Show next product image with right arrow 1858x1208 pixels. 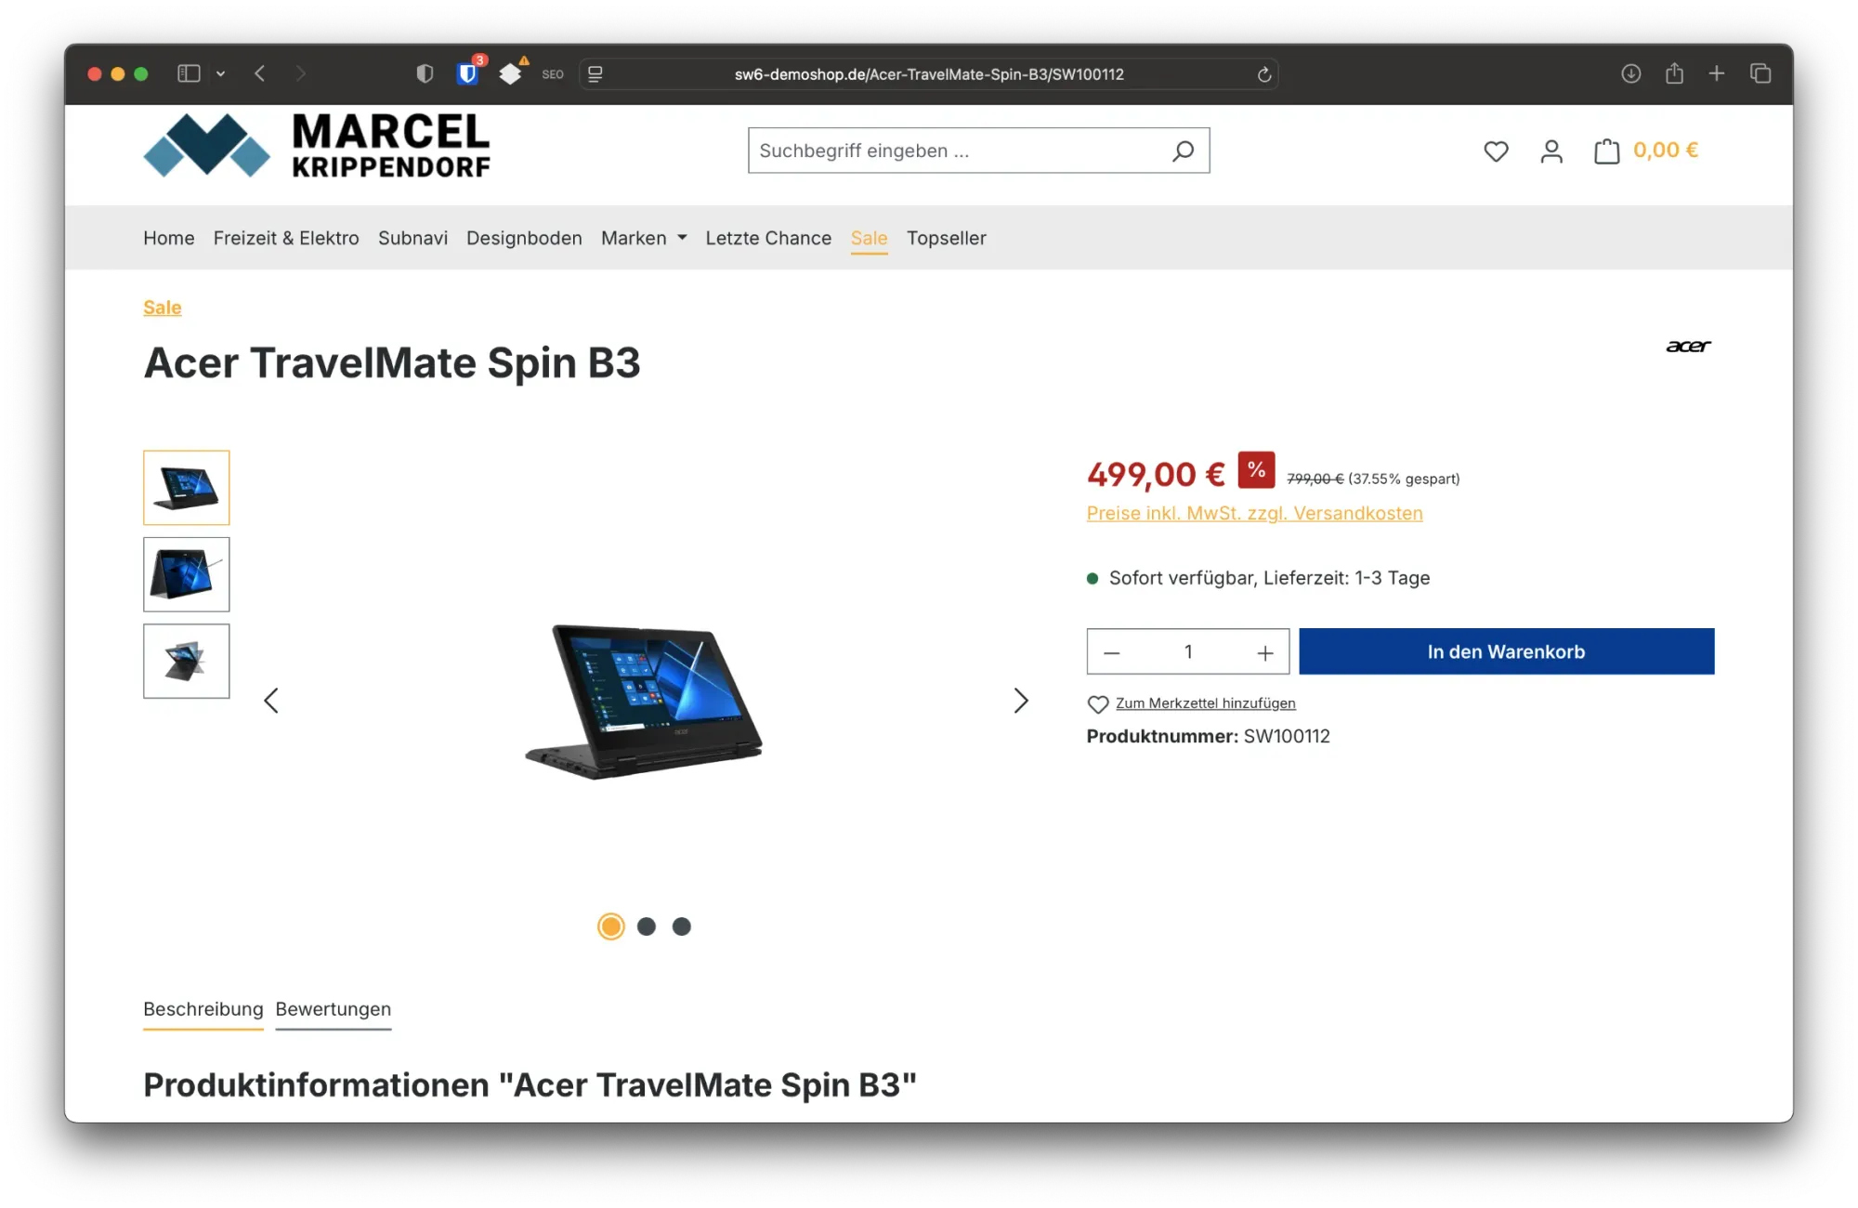pos(1020,701)
